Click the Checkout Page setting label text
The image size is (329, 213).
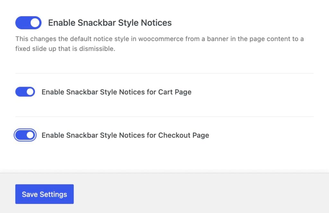(x=125, y=135)
